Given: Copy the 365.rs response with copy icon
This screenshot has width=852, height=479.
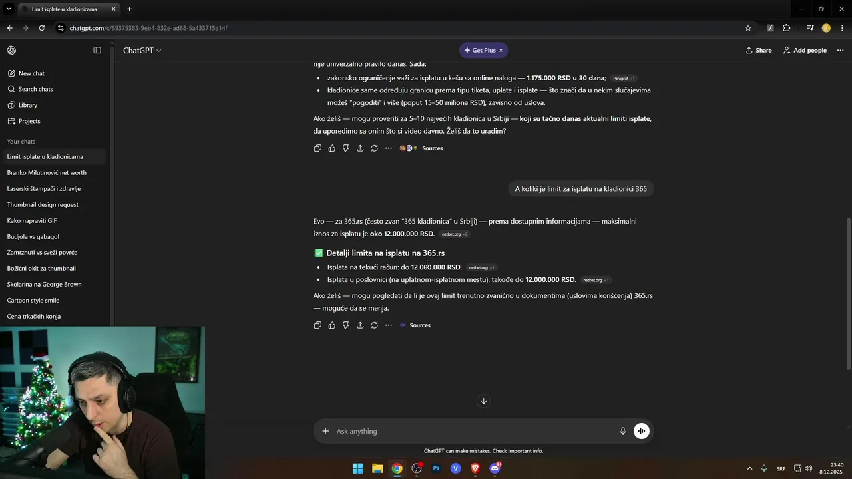Looking at the screenshot, I should (318, 325).
